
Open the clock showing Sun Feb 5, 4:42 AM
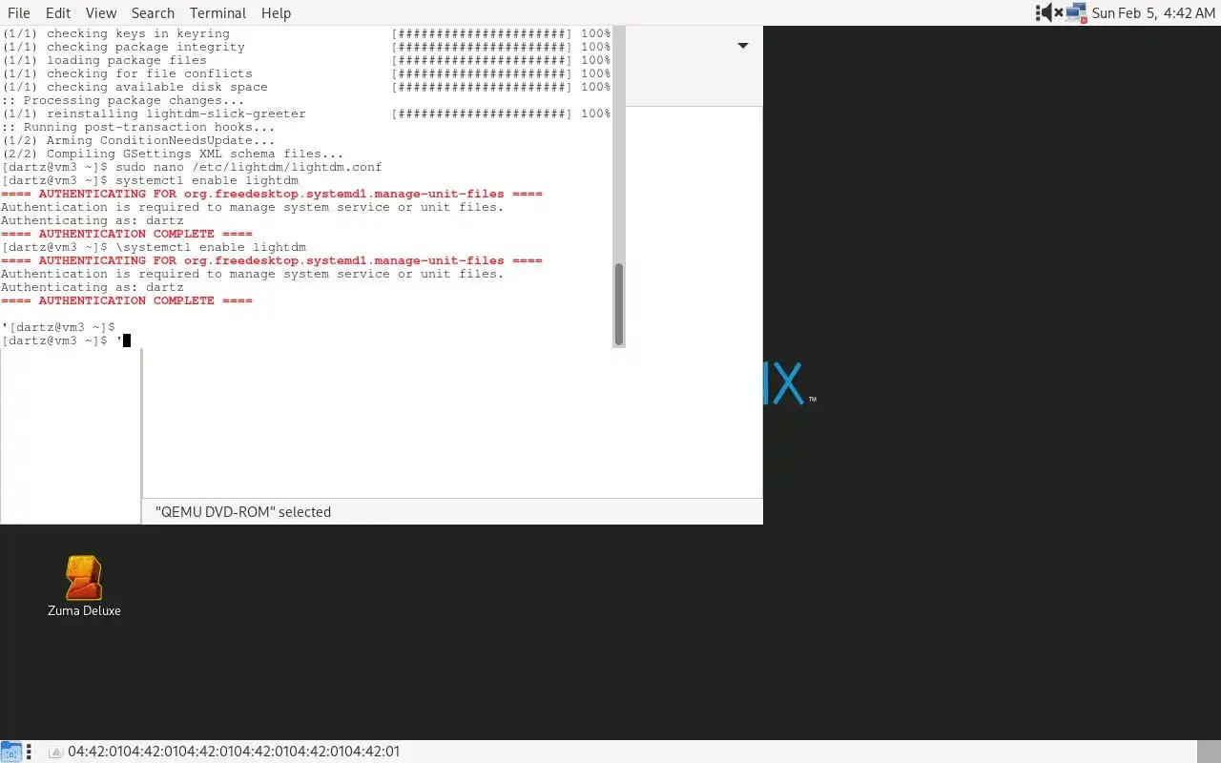click(x=1152, y=12)
